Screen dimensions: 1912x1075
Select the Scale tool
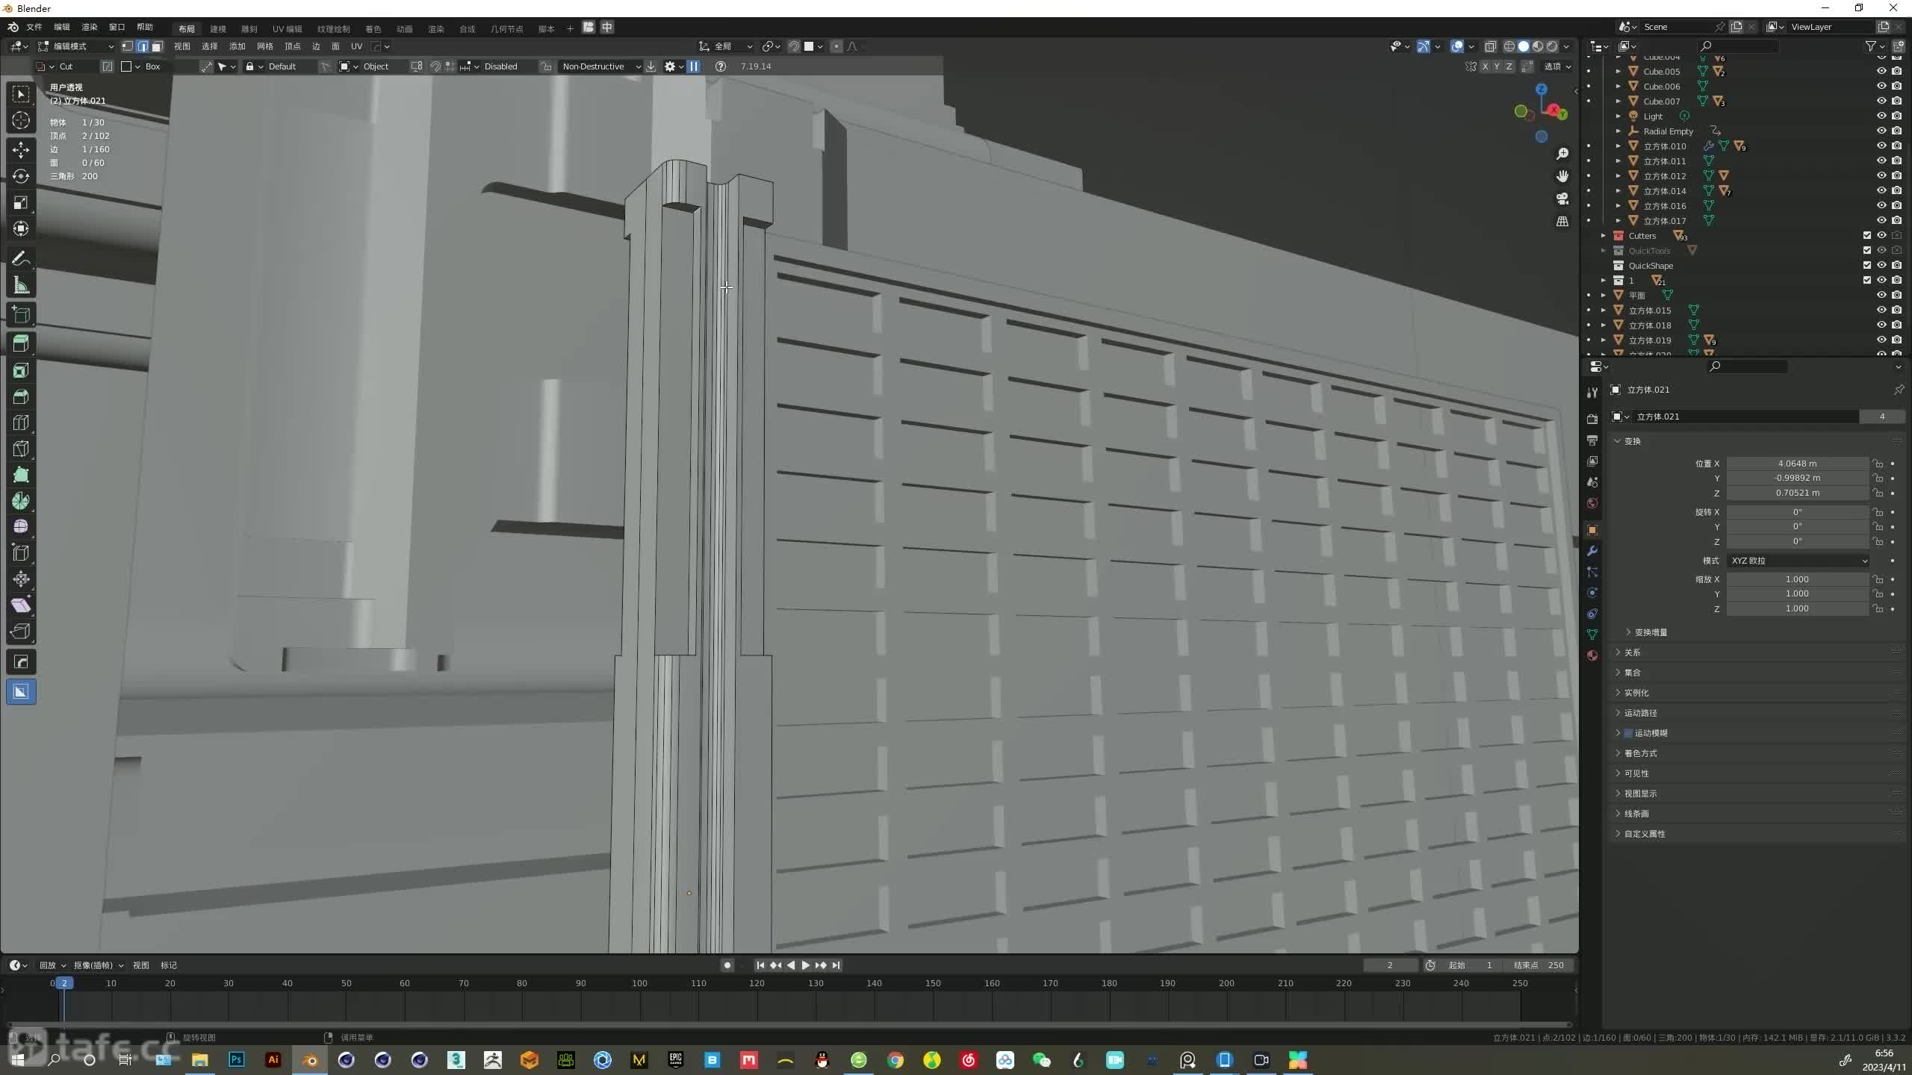click(21, 202)
